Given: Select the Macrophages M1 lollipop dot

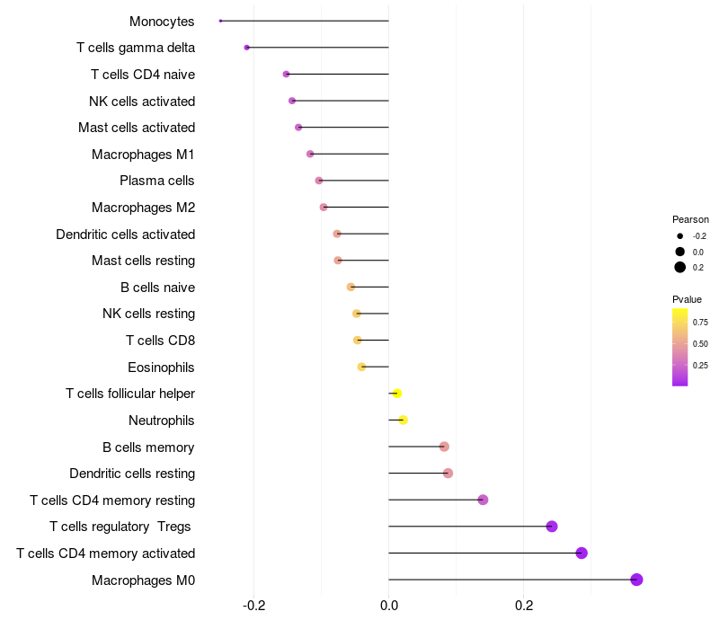Looking at the screenshot, I should point(310,154).
